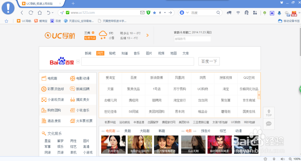Click the magnifier search icon
Screen dimensions: 301x161
point(218,13)
